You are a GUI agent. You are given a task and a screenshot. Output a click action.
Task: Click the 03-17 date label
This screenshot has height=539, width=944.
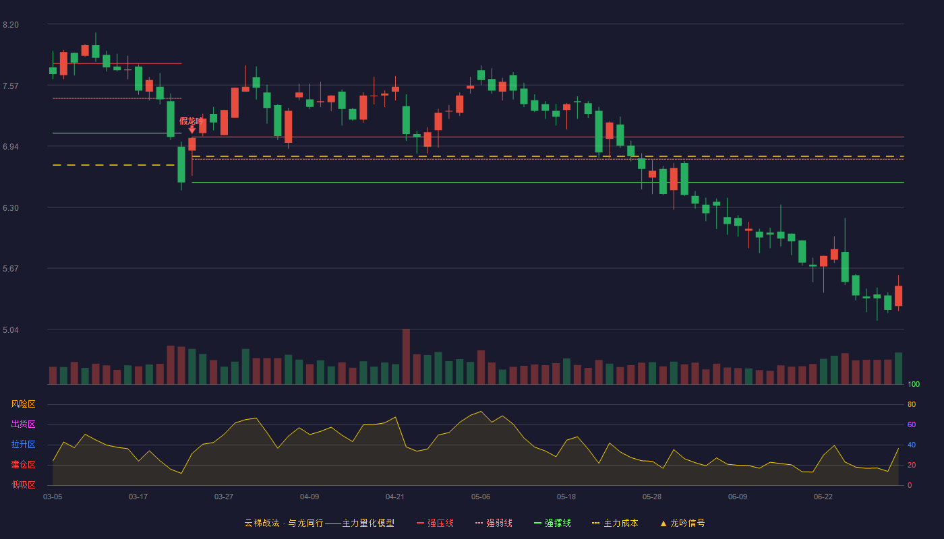(138, 497)
